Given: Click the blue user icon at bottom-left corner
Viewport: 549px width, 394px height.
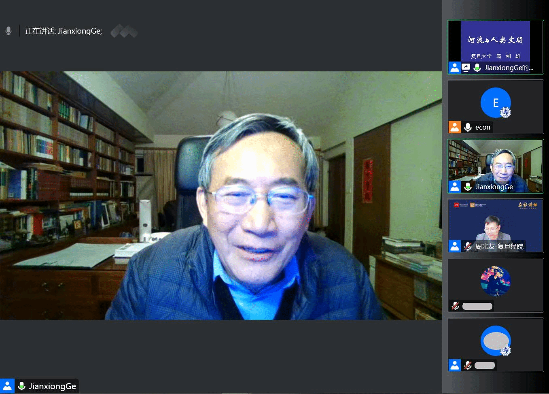Looking at the screenshot, I should pyautogui.click(x=7, y=386).
